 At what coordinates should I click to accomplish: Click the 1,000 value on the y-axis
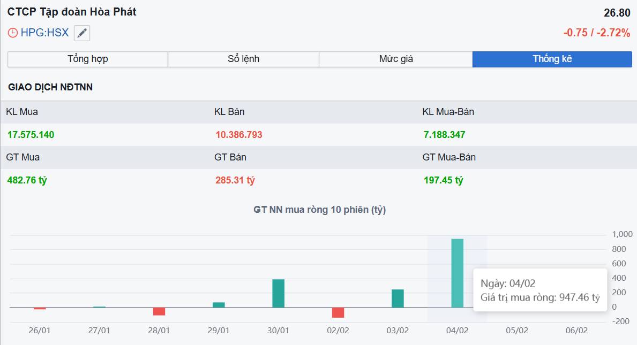623,234
